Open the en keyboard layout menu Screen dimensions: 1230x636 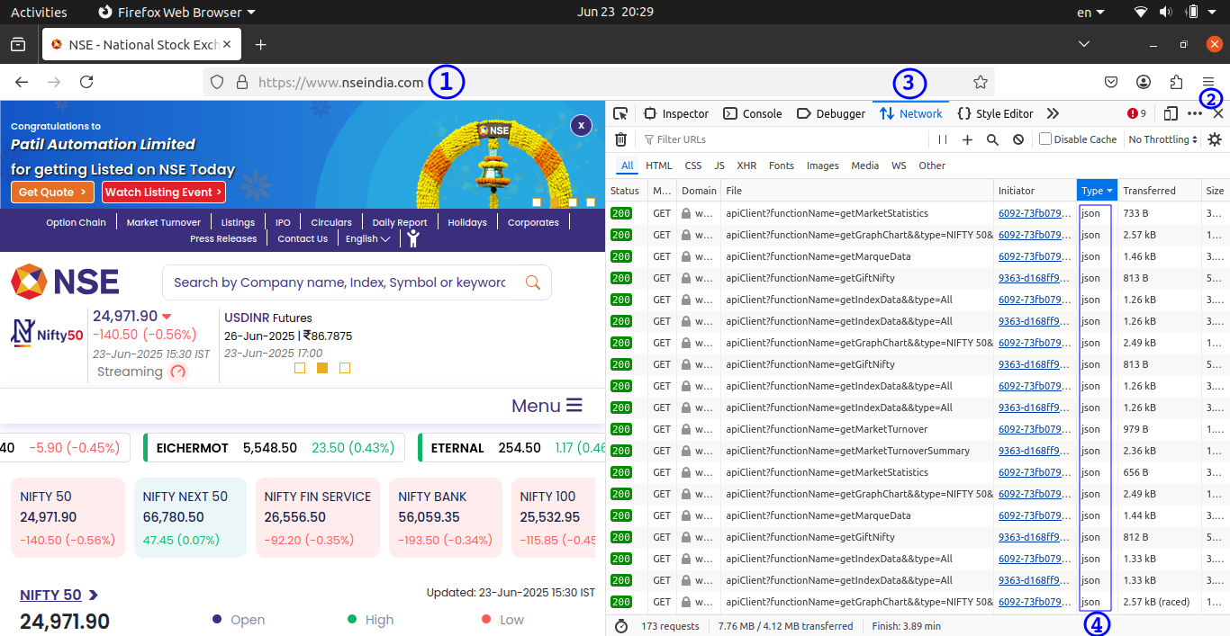(1090, 12)
